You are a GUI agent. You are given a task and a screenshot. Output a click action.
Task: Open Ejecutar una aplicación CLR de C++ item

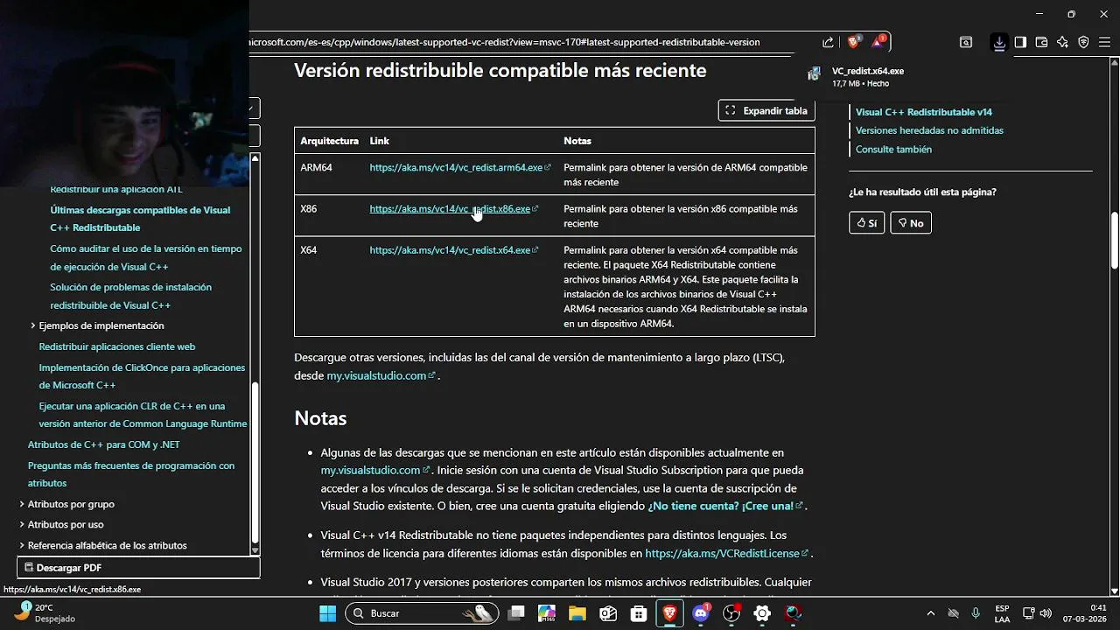pos(143,415)
